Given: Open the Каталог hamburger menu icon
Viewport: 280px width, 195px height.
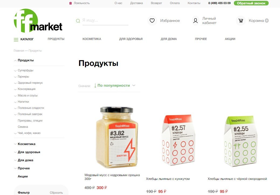Looking at the screenshot, I should coord(16,39).
